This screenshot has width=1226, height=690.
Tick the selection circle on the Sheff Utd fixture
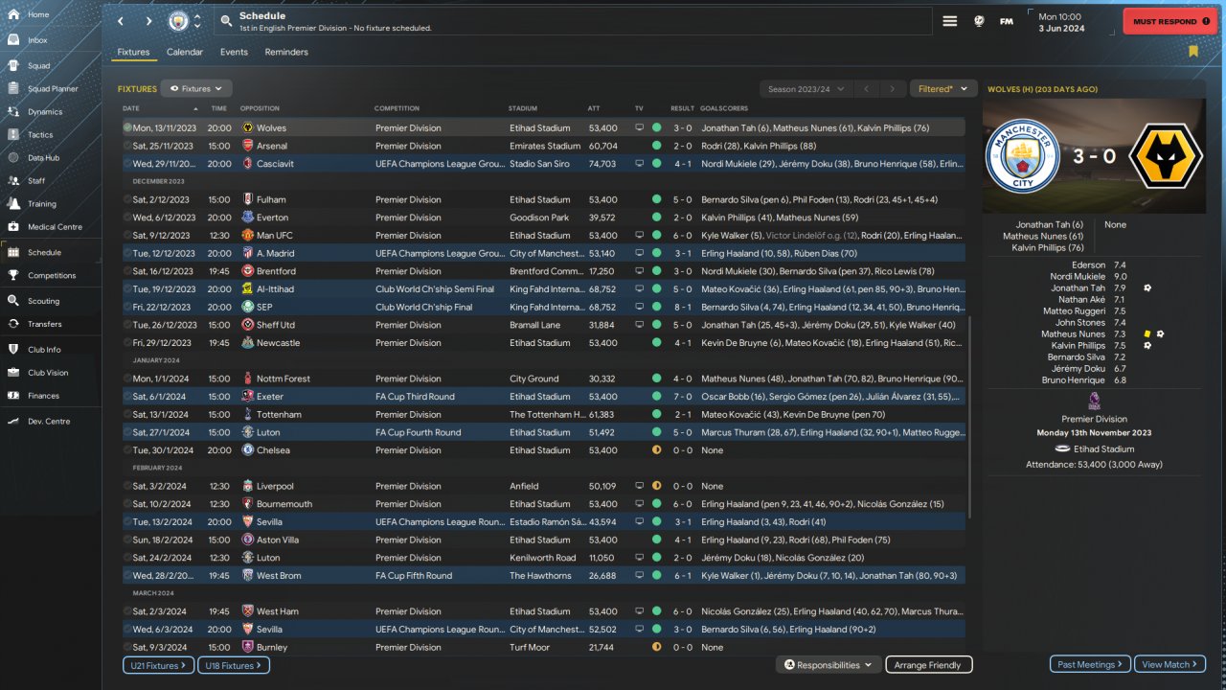(127, 325)
